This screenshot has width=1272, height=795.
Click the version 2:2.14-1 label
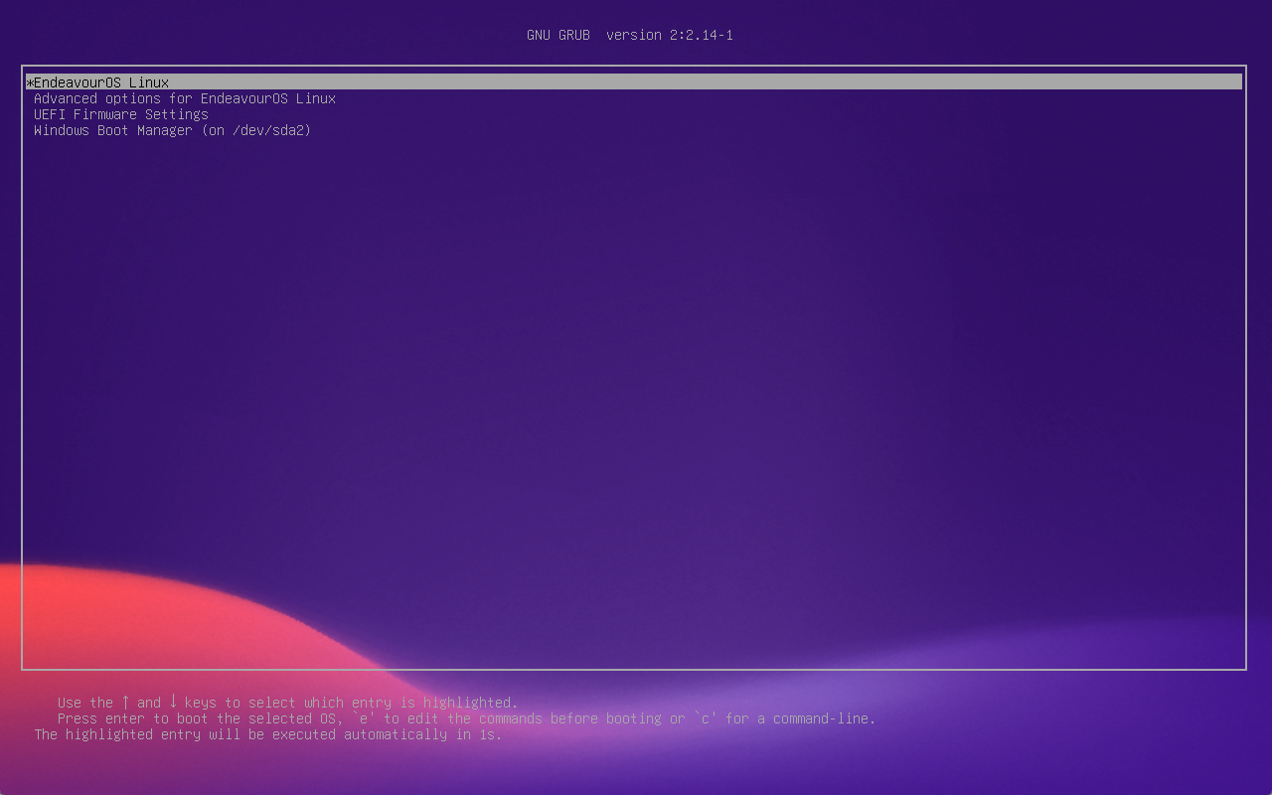point(670,35)
